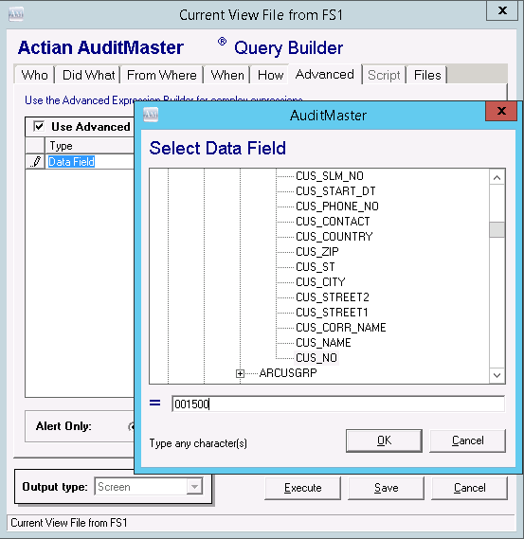Click the Type any character(s) hint text

tap(198, 443)
